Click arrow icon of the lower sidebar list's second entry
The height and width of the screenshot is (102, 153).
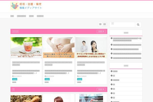pos(111,75)
